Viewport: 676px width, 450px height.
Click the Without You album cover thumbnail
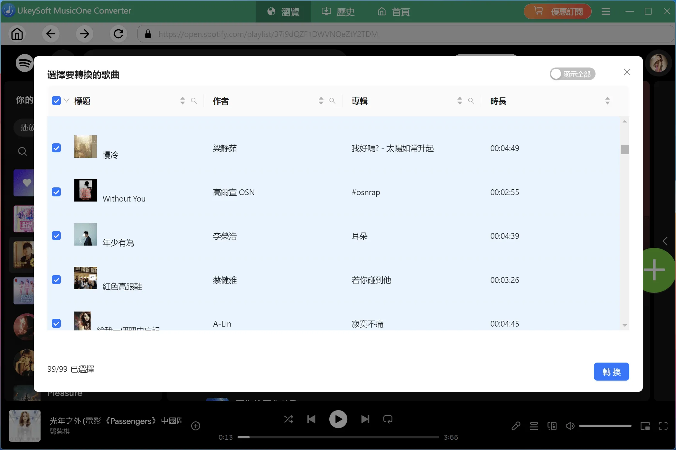[85, 190]
